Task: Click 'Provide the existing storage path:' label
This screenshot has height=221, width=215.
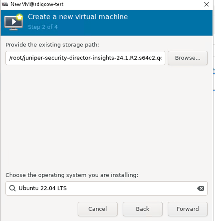Action: click(x=52, y=45)
